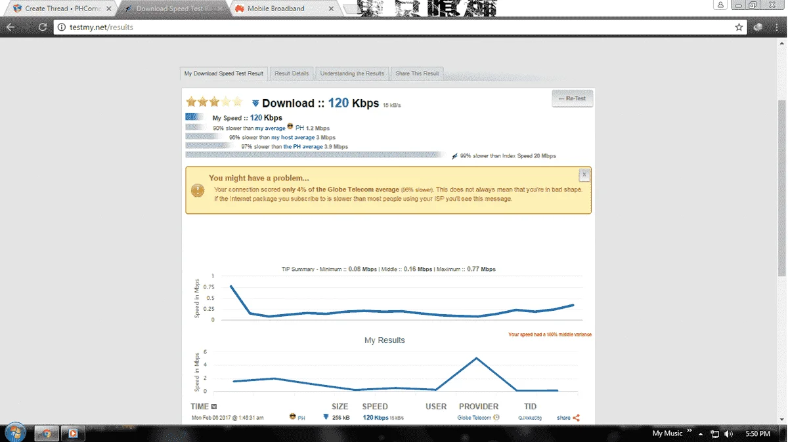Click the taskbar clock showing 5:50 PM
The image size is (788, 442).
coord(758,434)
